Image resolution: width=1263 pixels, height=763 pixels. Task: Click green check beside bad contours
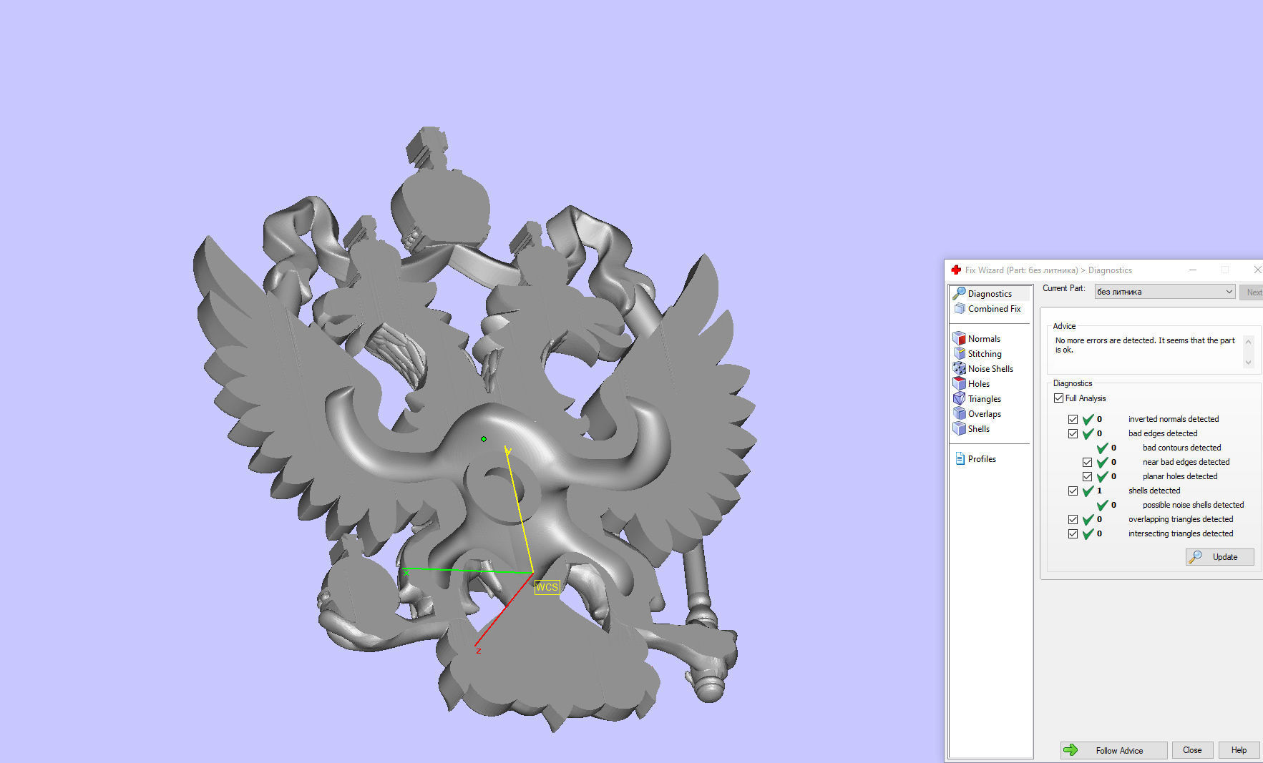point(1102,448)
